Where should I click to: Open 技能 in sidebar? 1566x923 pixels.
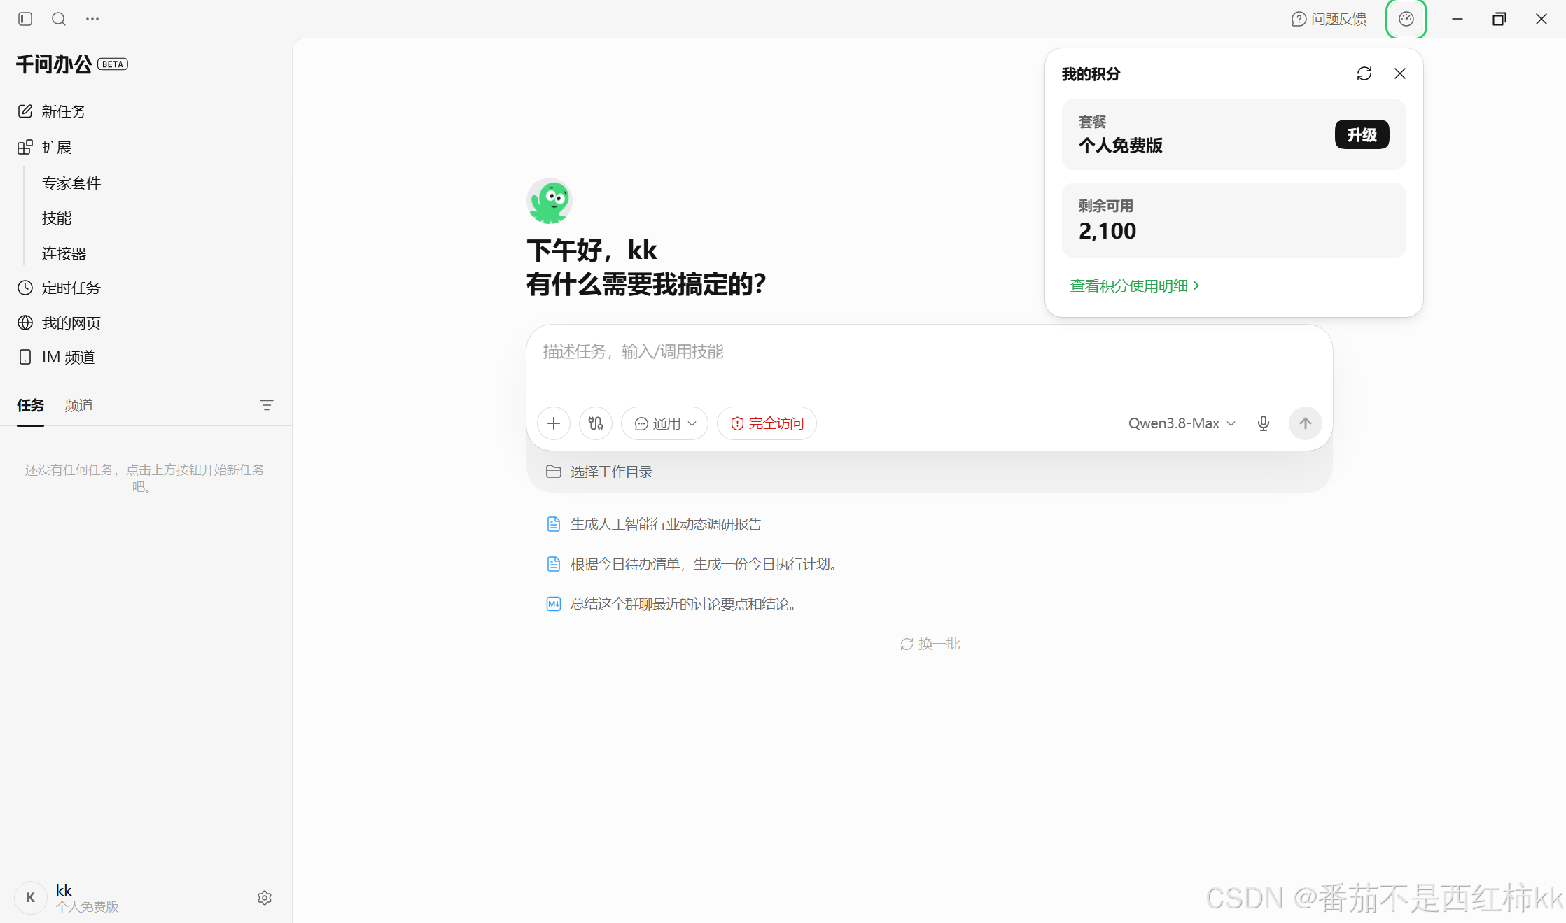[57, 218]
